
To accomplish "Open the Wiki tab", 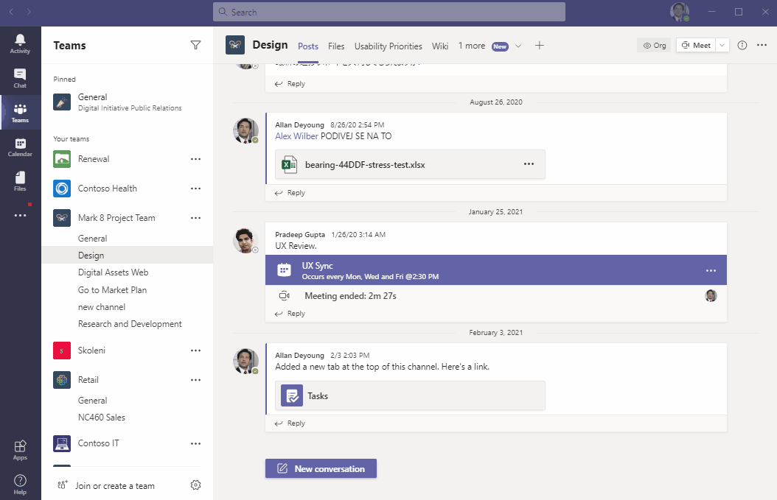I will (440, 46).
